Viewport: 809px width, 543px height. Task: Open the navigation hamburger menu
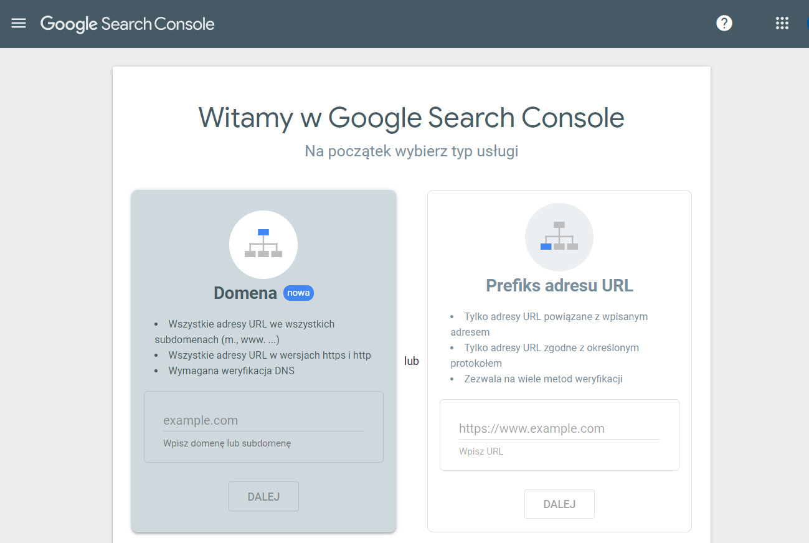[18, 23]
